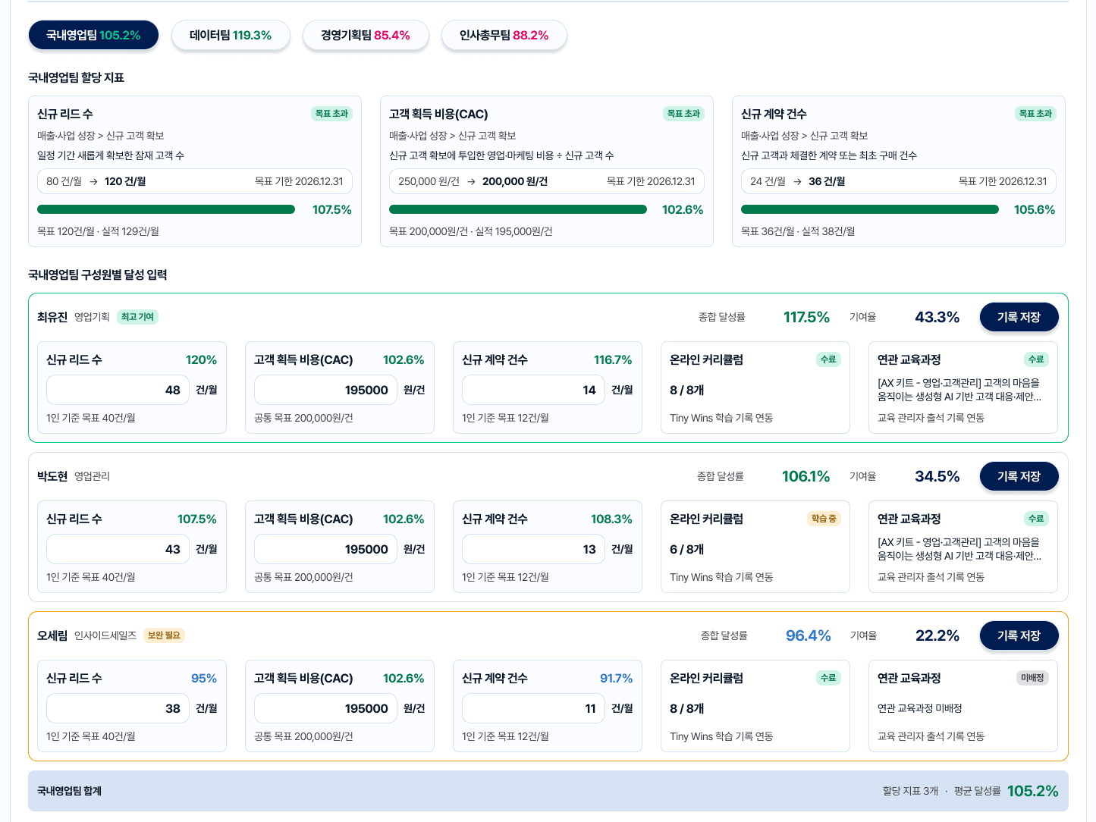Save 박도현's record with 기록 저장
1096x822 pixels.
pyautogui.click(x=1019, y=476)
